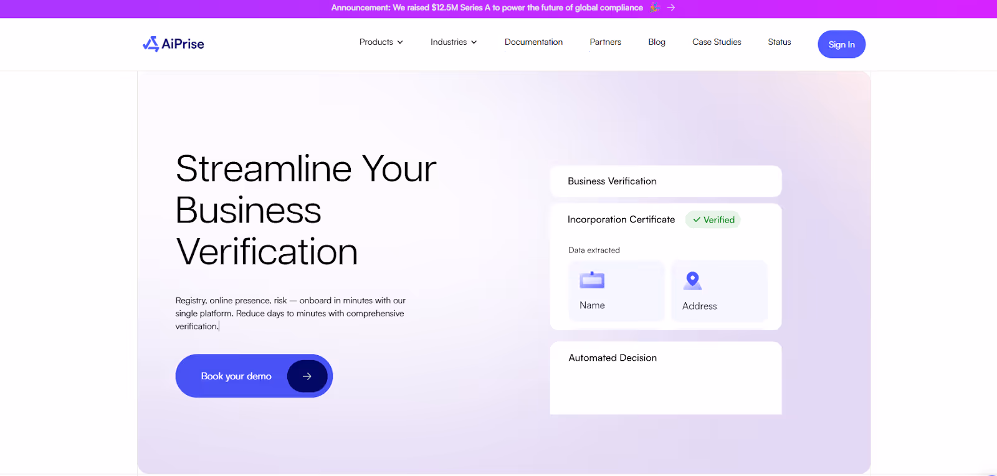Open Case Studies in navigation
The image size is (997, 476).
click(x=717, y=42)
